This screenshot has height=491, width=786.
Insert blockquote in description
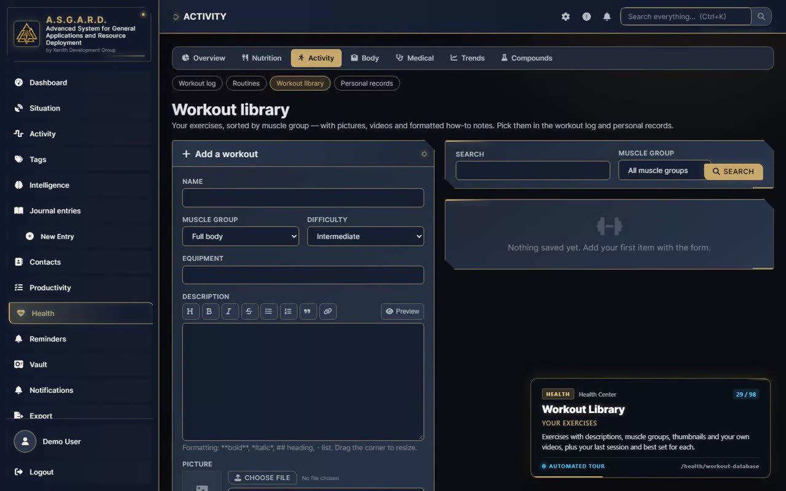pos(308,311)
